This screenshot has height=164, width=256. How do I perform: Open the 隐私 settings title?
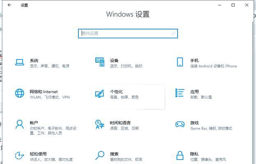pos(194,154)
